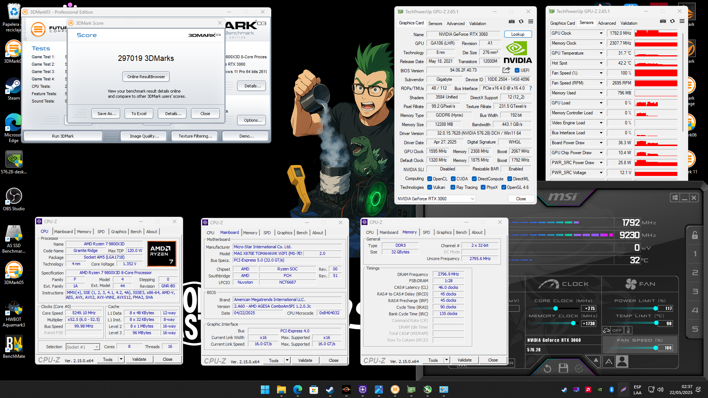Open the NVIDIA GeForce RTX 3060 GPU selector dropdown
Viewport: 708px width, 398px height.
(436, 199)
